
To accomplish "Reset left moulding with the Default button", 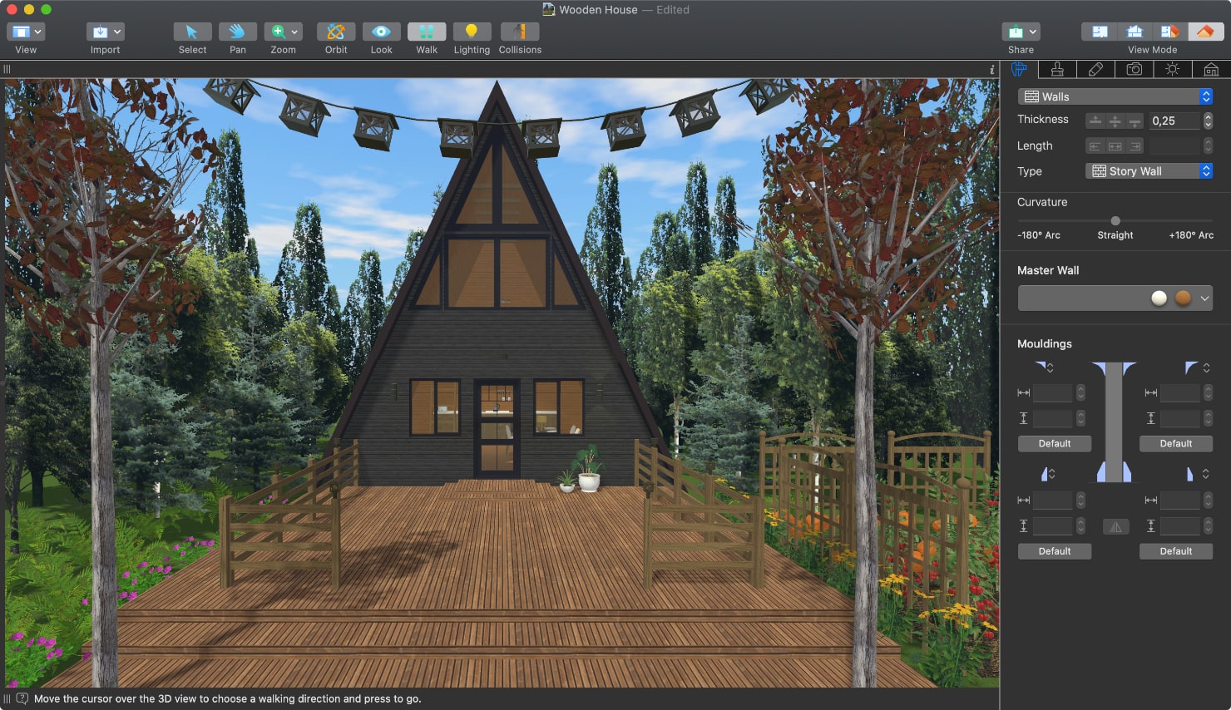I will pos(1054,443).
